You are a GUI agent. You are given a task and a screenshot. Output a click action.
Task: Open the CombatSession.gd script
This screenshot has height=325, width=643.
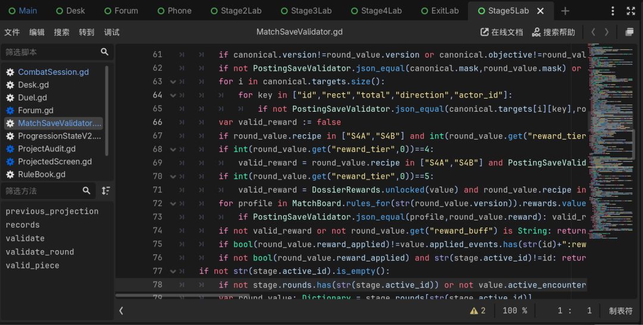54,72
